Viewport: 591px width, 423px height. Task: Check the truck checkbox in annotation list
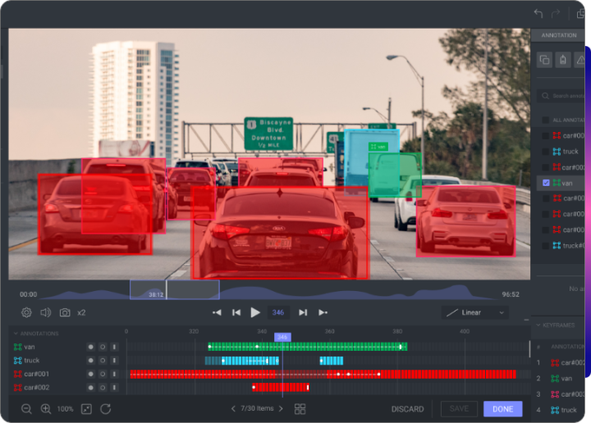click(x=545, y=152)
